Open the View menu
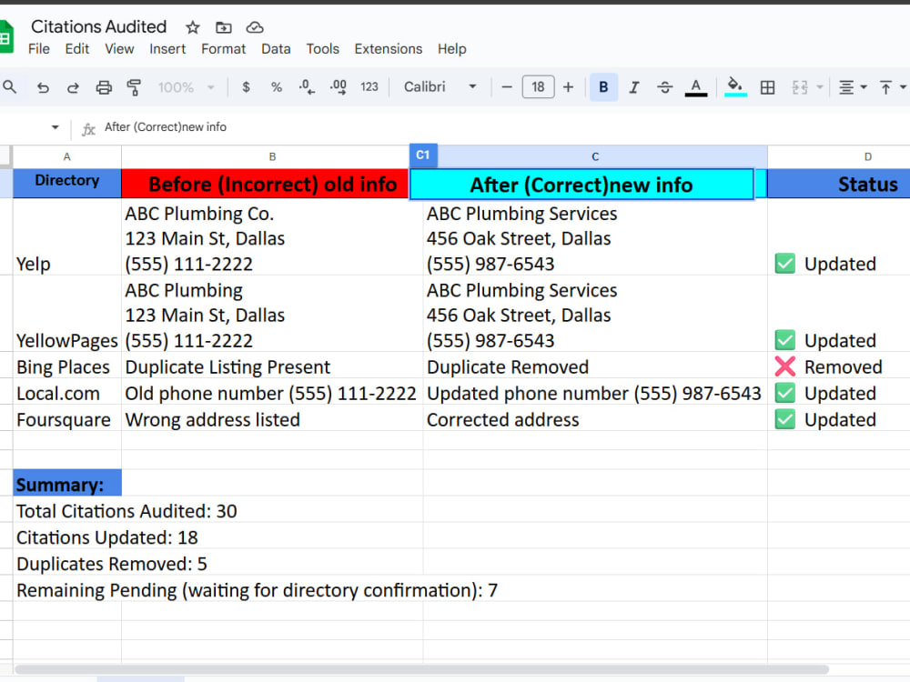Image resolution: width=910 pixels, height=682 pixels. click(119, 49)
